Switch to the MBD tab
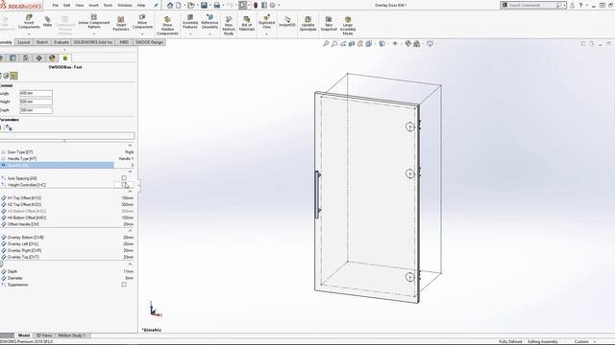615x345 pixels. click(124, 42)
